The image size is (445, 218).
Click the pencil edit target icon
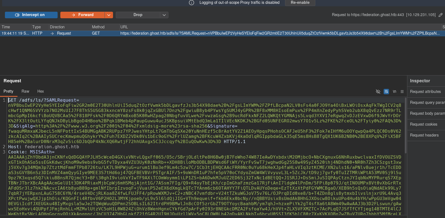[x=440, y=15]
